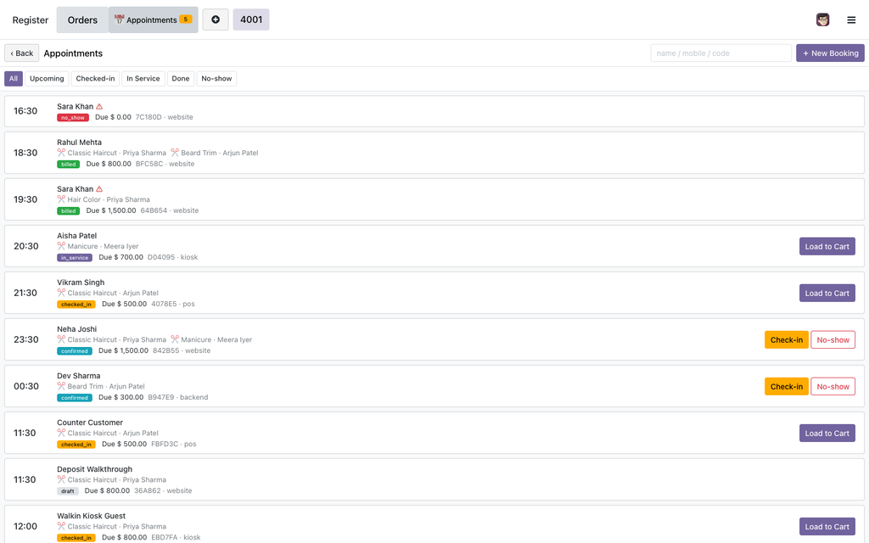Click billed badge in Rahul Mehta row
The height and width of the screenshot is (543, 869).
68,164
